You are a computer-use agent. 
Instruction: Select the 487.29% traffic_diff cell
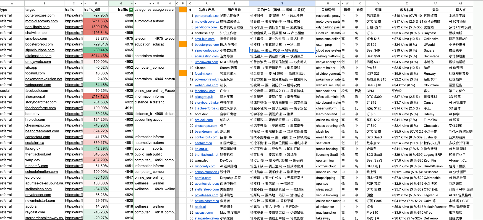96,160
